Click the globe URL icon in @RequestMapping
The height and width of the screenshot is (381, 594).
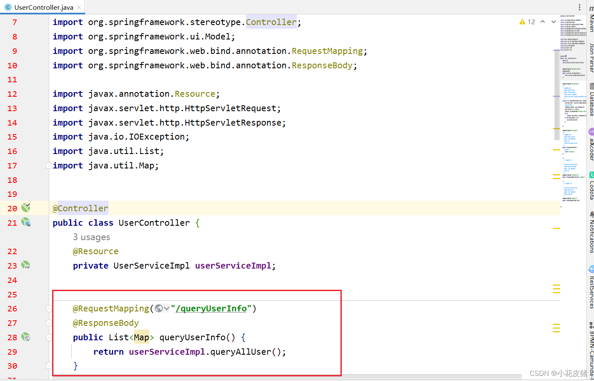(159, 308)
